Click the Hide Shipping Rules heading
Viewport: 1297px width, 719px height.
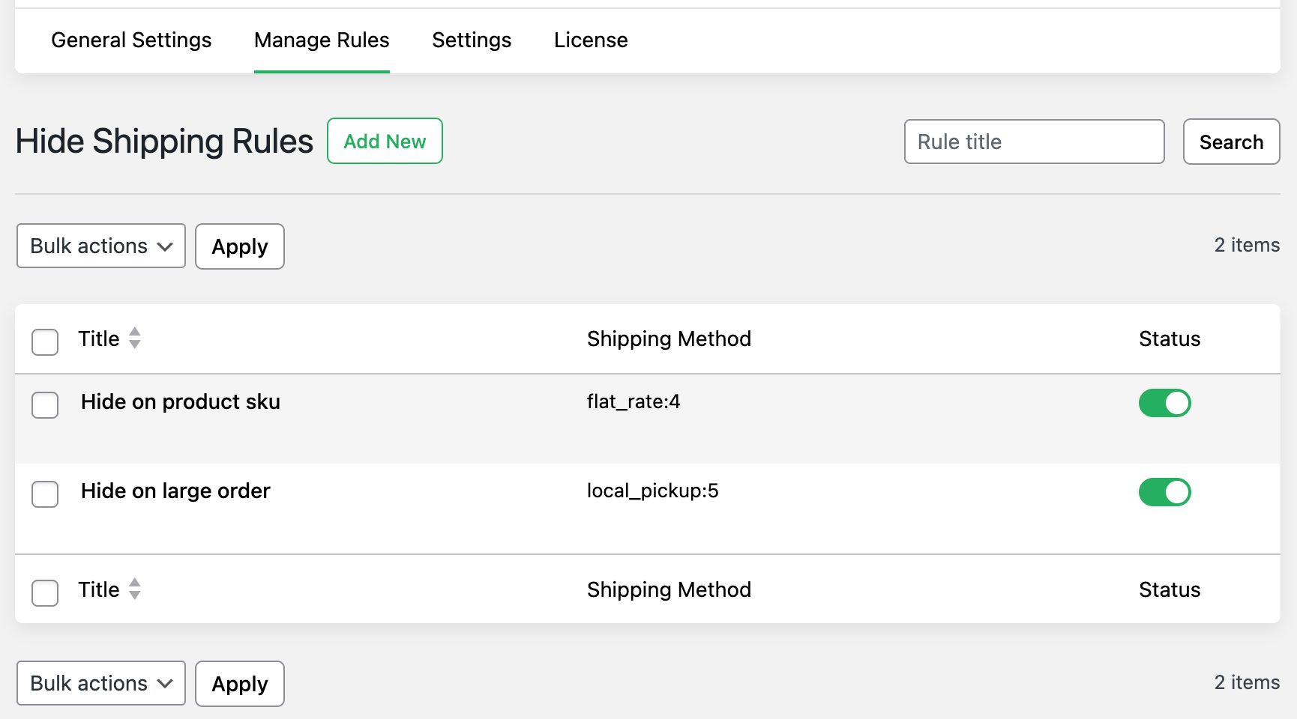click(x=164, y=142)
